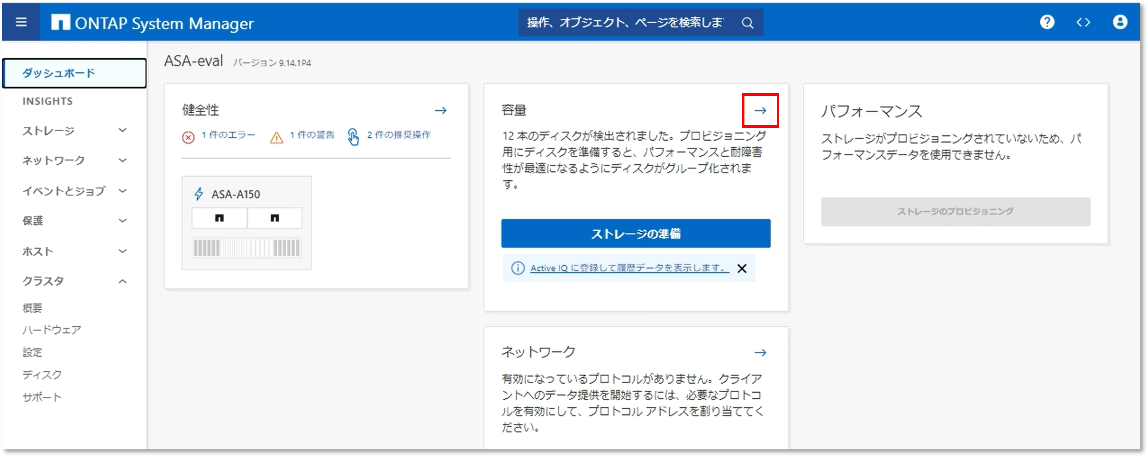Click the イベントとジョブ sidebar label
The image size is (1148, 457).
(64, 191)
